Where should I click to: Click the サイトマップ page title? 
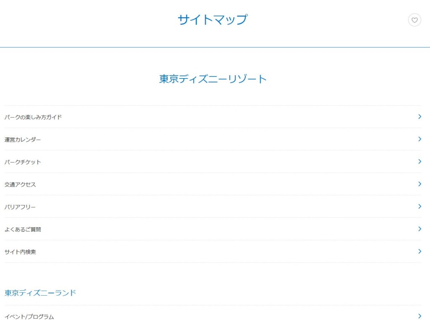pyautogui.click(x=212, y=20)
